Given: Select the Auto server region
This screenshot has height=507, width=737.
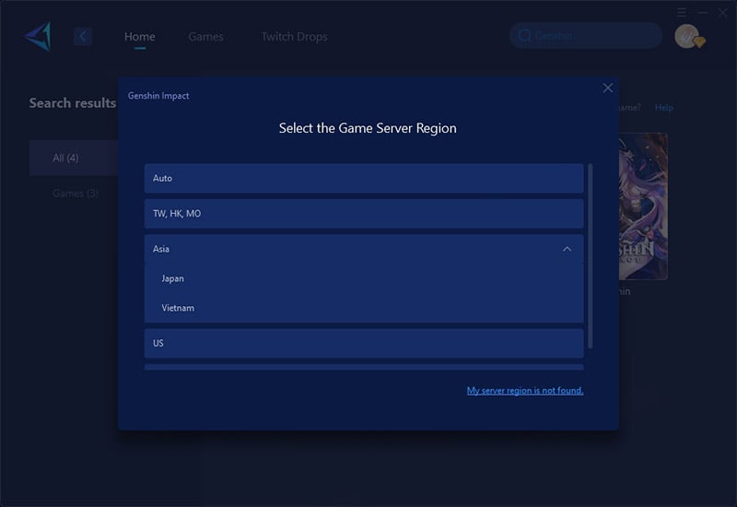Looking at the screenshot, I should (x=364, y=178).
